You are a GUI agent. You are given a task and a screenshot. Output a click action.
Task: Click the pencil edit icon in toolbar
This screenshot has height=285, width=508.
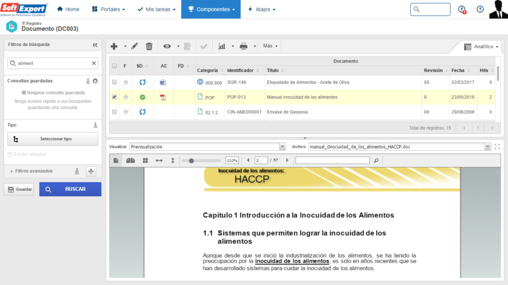click(134, 46)
